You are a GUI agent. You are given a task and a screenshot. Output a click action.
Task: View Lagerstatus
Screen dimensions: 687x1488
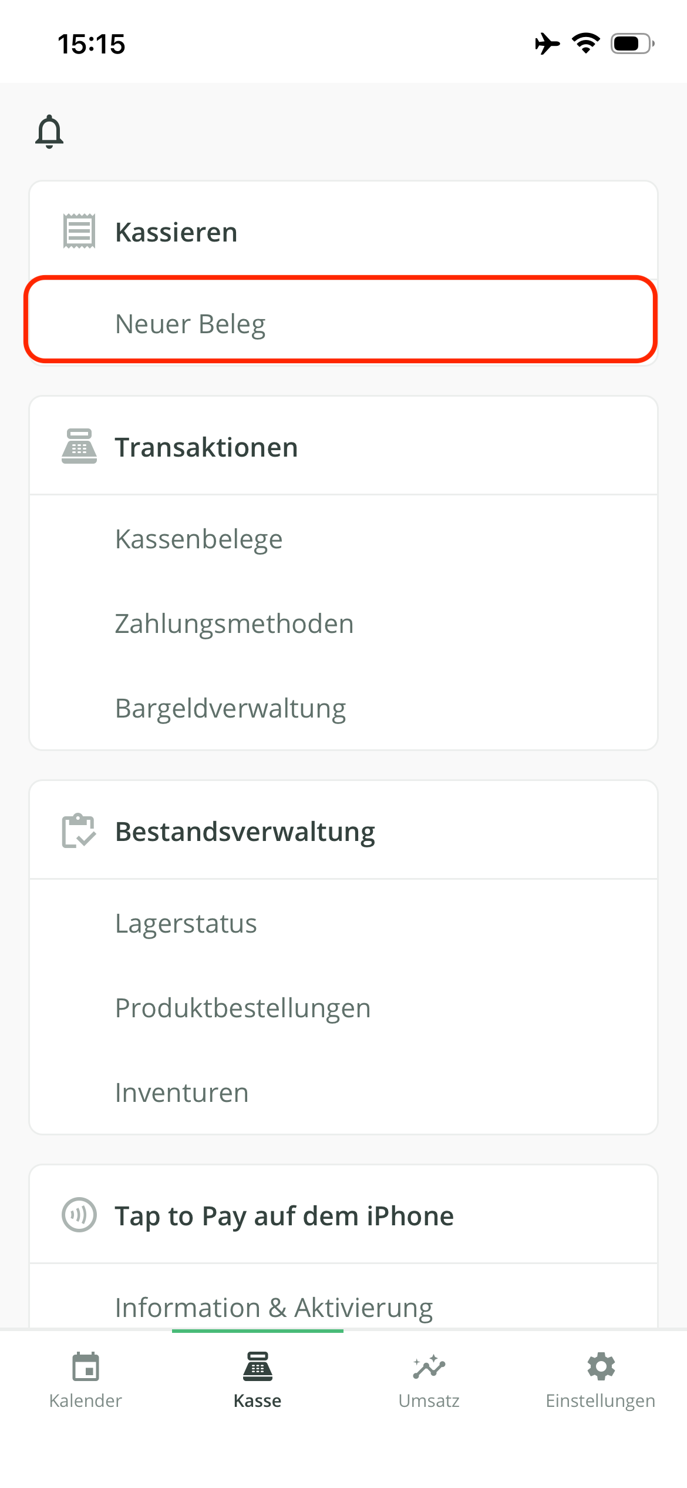pyautogui.click(x=343, y=923)
